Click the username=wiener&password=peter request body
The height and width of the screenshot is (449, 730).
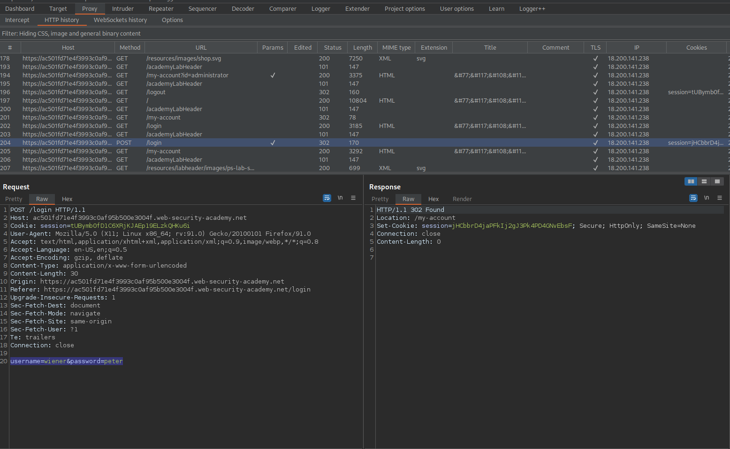click(x=67, y=361)
